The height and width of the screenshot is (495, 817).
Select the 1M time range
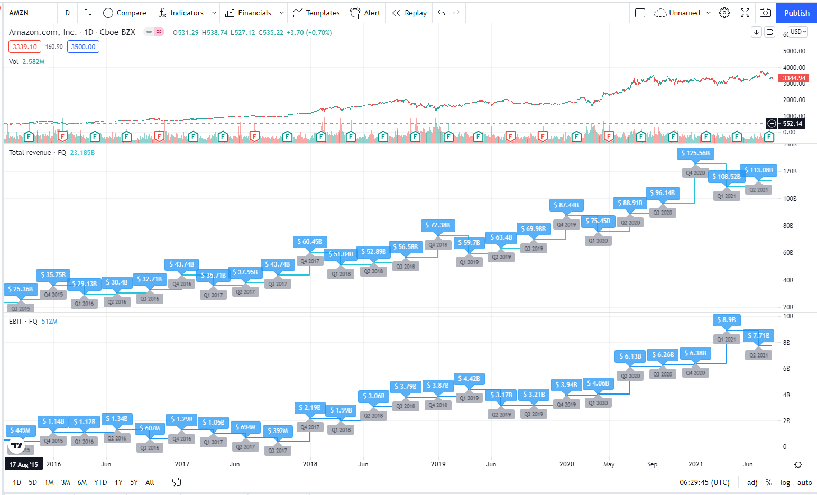(49, 482)
